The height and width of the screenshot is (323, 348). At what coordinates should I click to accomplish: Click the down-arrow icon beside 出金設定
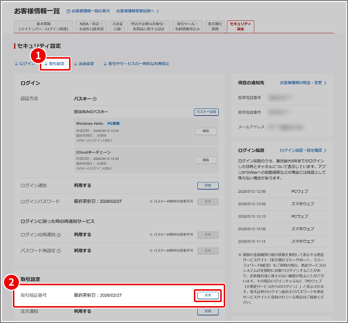(x=76, y=64)
